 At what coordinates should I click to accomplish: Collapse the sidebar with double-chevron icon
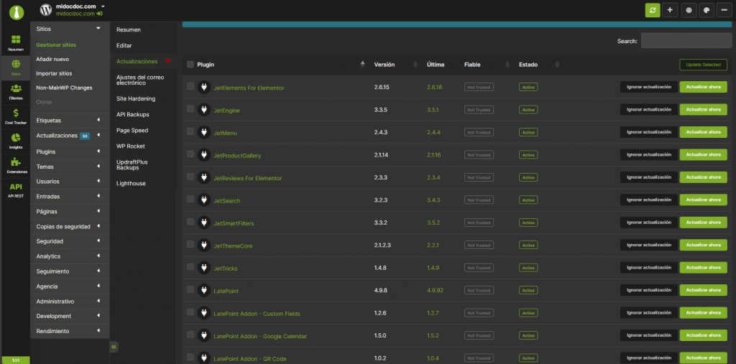pos(114,347)
